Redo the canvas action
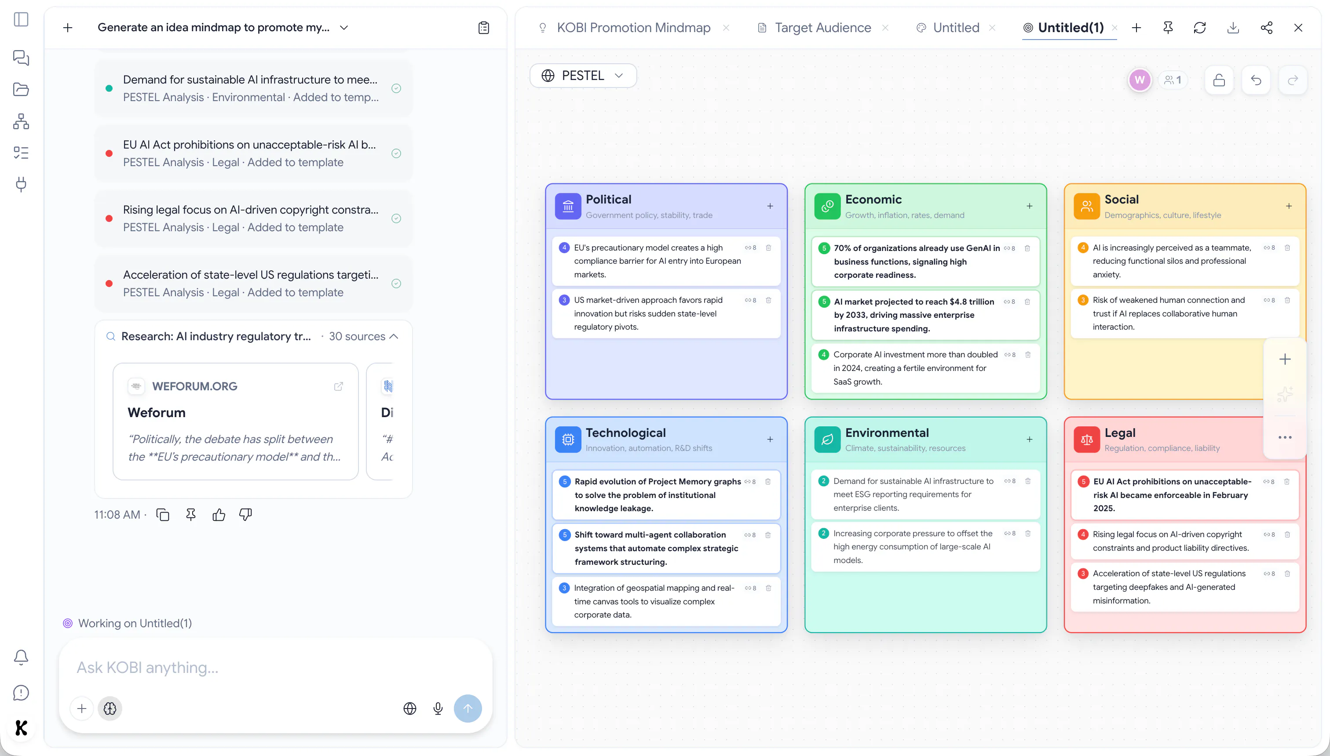The width and height of the screenshot is (1330, 756). click(1293, 80)
